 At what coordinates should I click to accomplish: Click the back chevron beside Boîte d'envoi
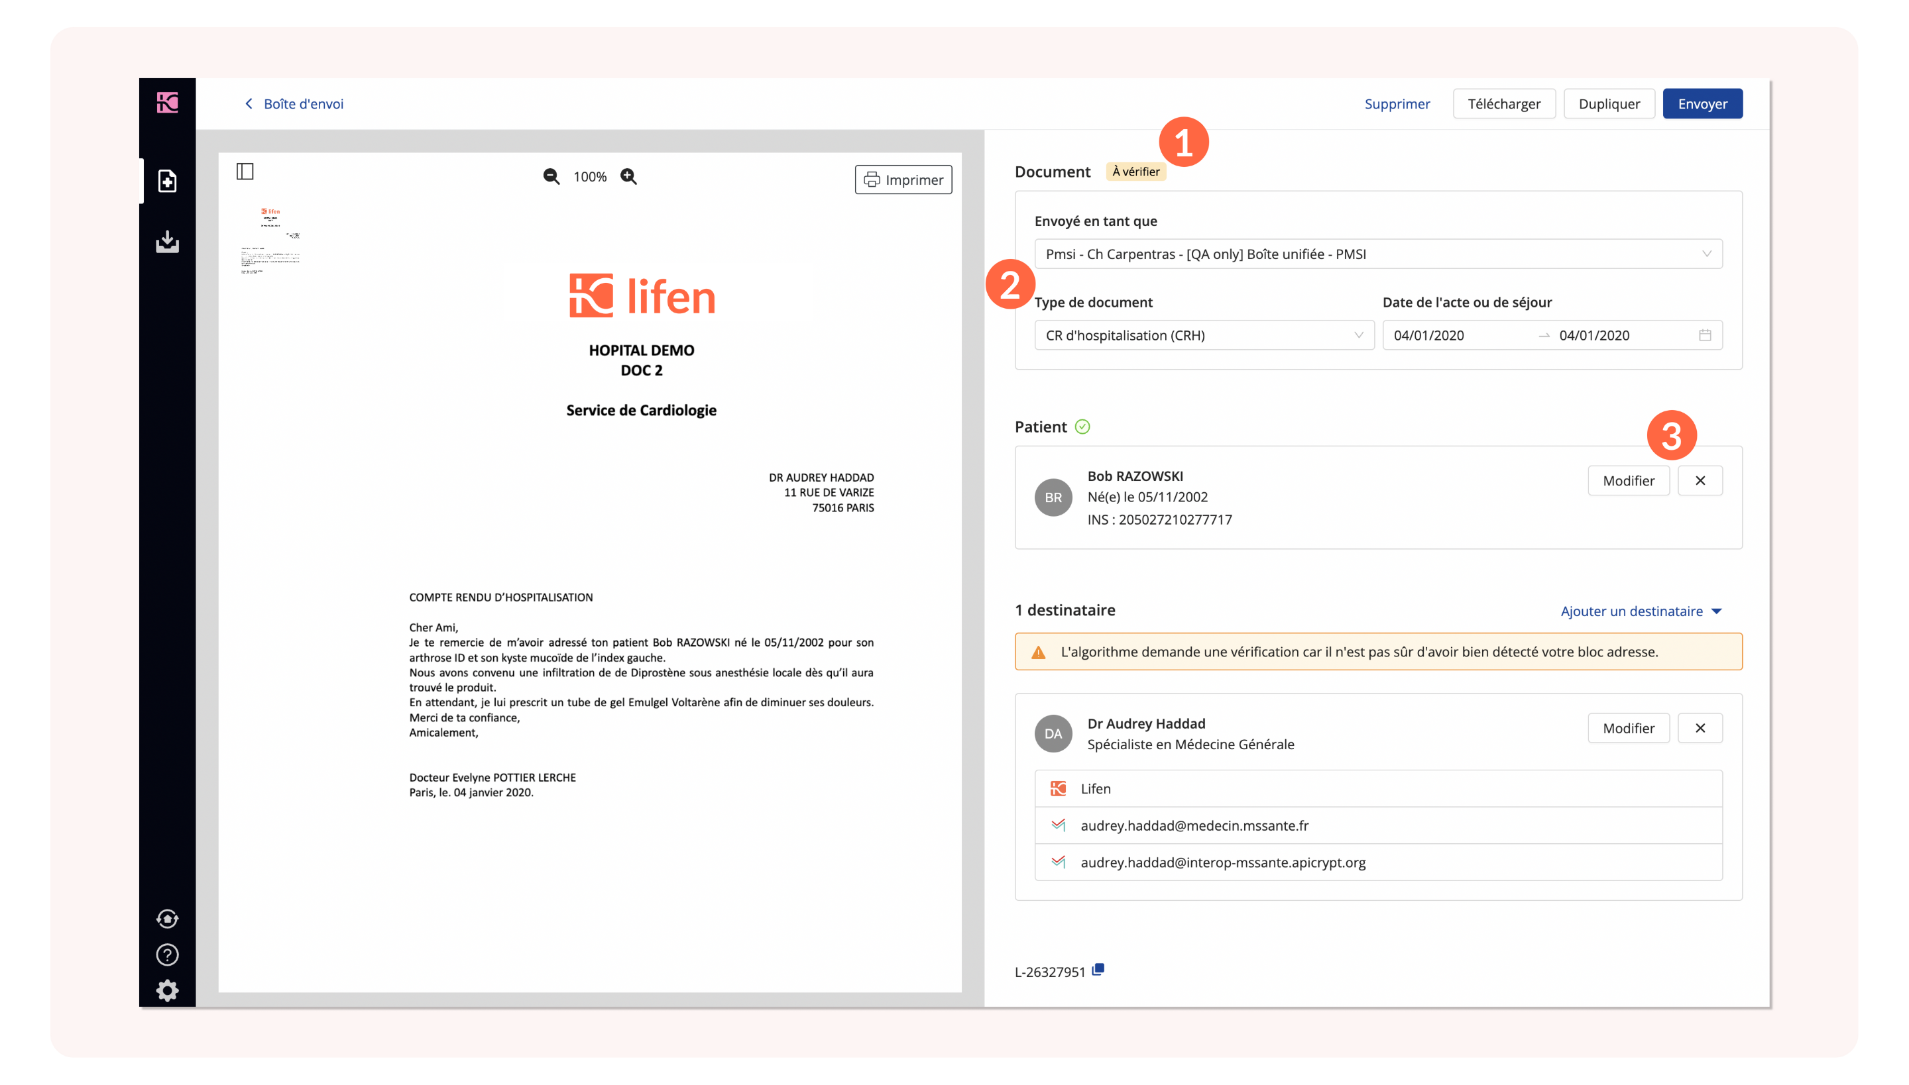(249, 103)
